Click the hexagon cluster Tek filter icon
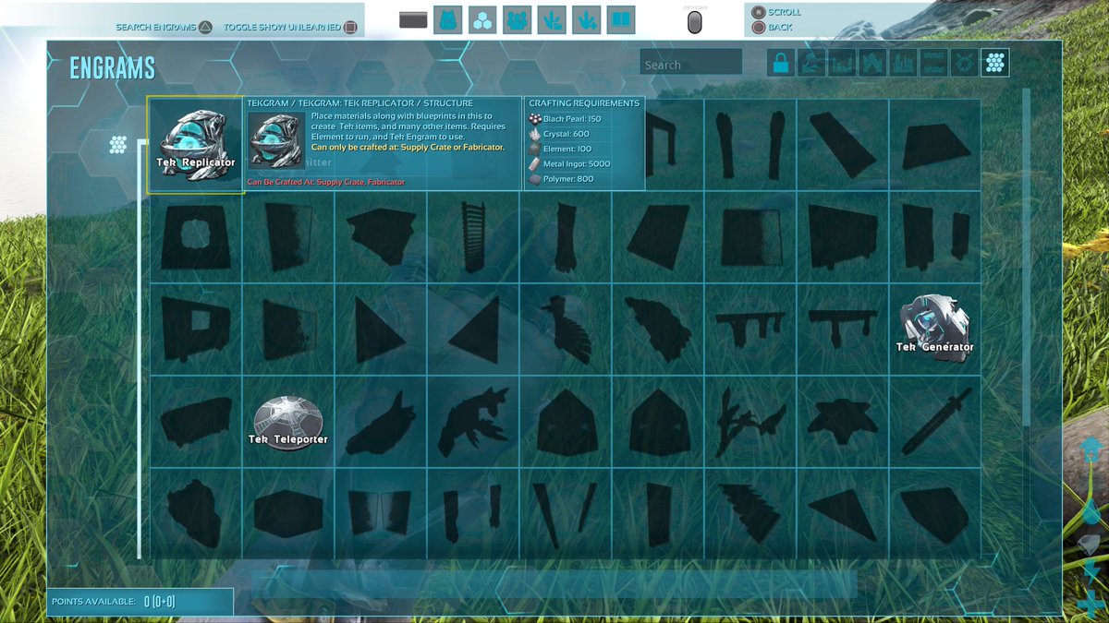Screen dimensions: 1109x623 tap(995, 63)
